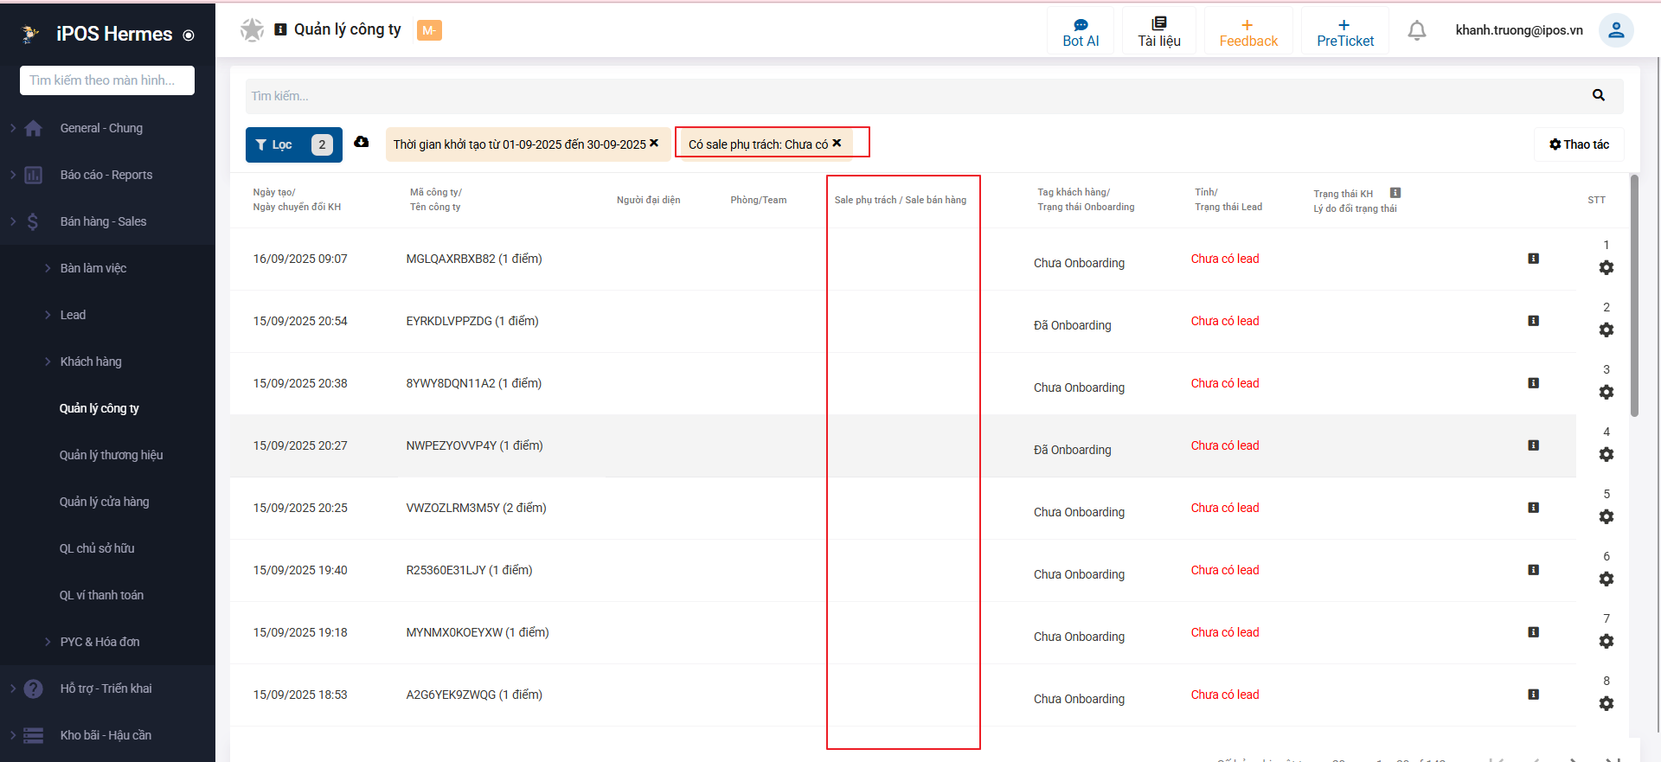1661x762 pixels.
Task: Click the khanh.truong@ipos.vn username
Action: pyautogui.click(x=1519, y=30)
